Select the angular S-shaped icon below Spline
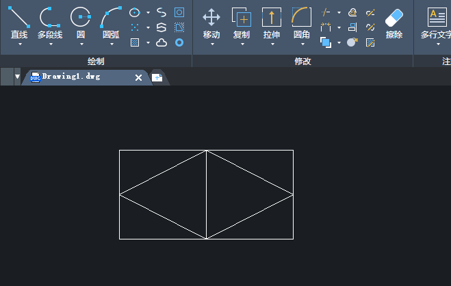 point(162,27)
